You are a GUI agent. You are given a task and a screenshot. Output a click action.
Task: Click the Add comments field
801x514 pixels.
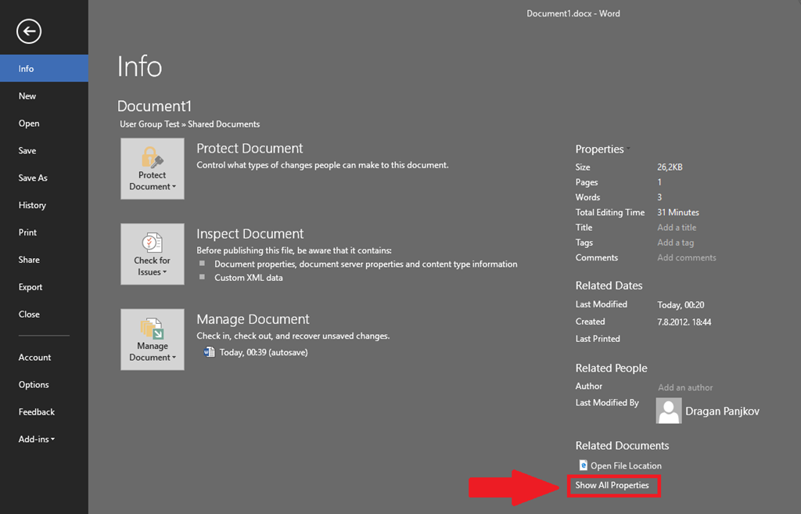pos(687,257)
